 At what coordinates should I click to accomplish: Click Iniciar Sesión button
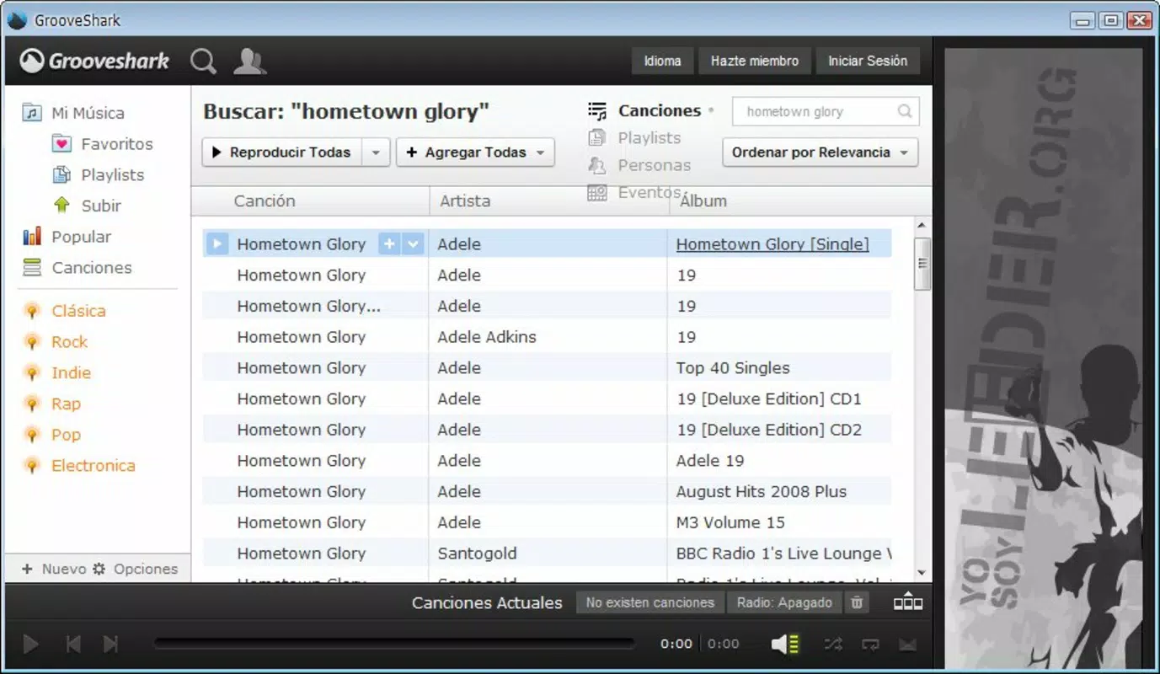868,61
